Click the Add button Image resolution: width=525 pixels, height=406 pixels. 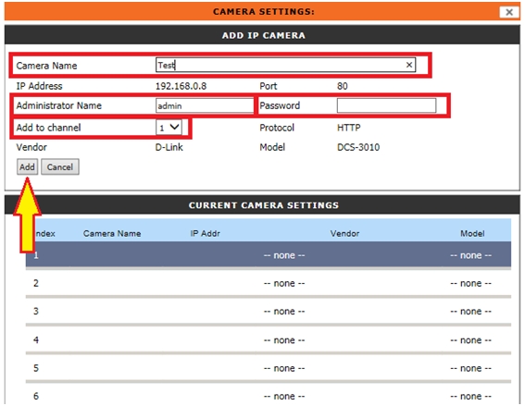(x=27, y=166)
